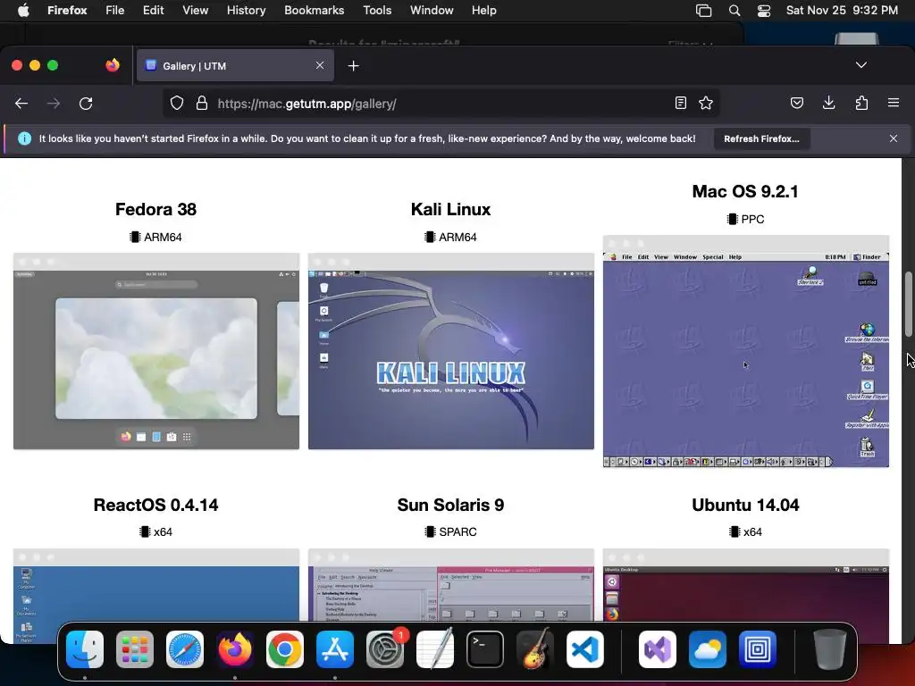This screenshot has width=915, height=686.
Task: Open the Help menu
Action: click(483, 10)
